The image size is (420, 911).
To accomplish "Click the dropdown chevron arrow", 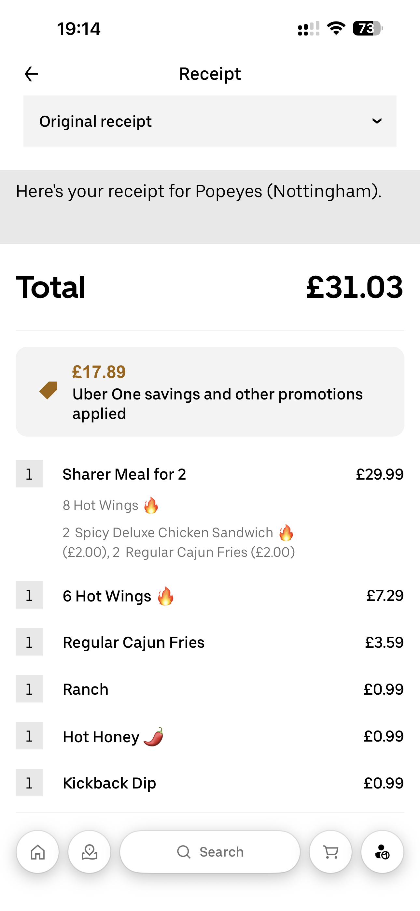I will (377, 121).
